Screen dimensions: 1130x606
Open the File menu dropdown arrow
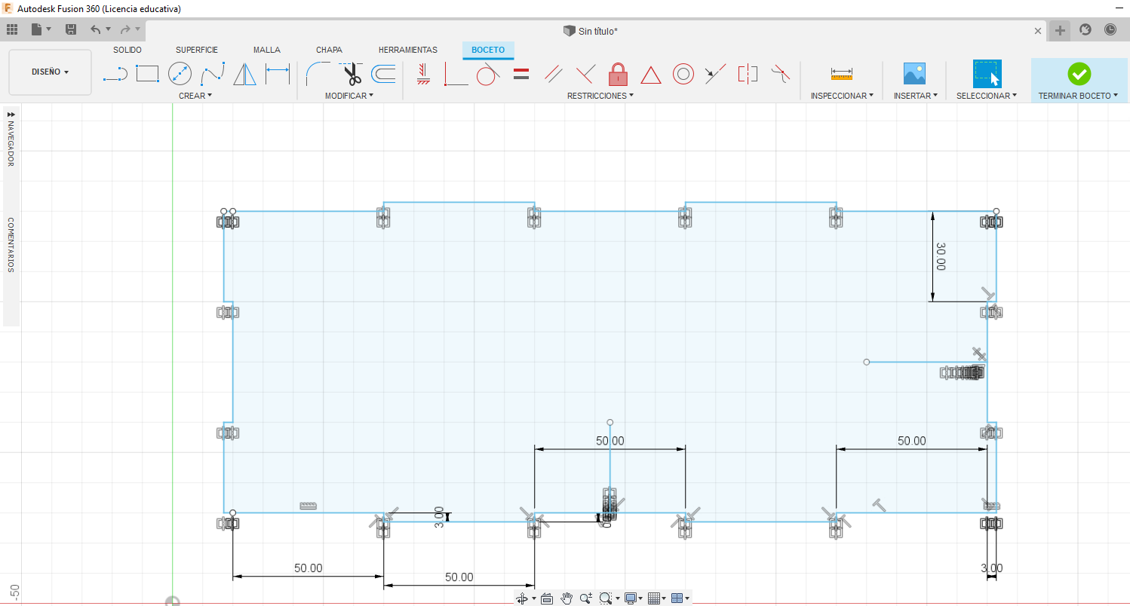point(49,29)
